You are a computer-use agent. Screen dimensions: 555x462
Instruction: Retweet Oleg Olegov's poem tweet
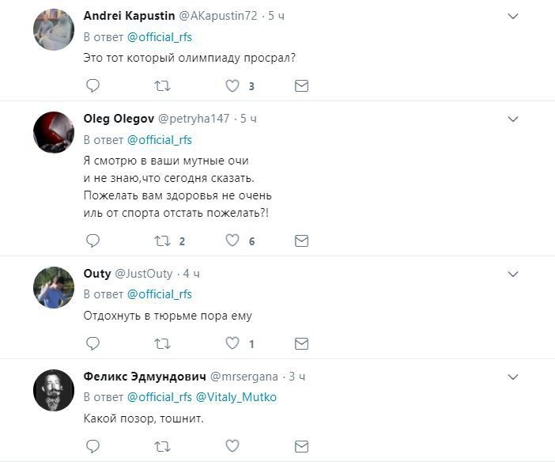[162, 240]
